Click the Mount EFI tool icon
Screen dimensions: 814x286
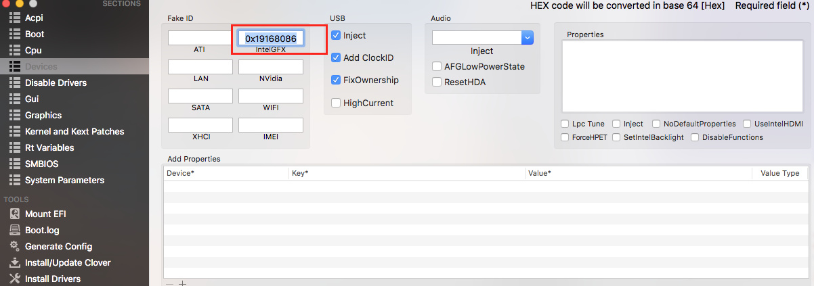tap(14, 214)
